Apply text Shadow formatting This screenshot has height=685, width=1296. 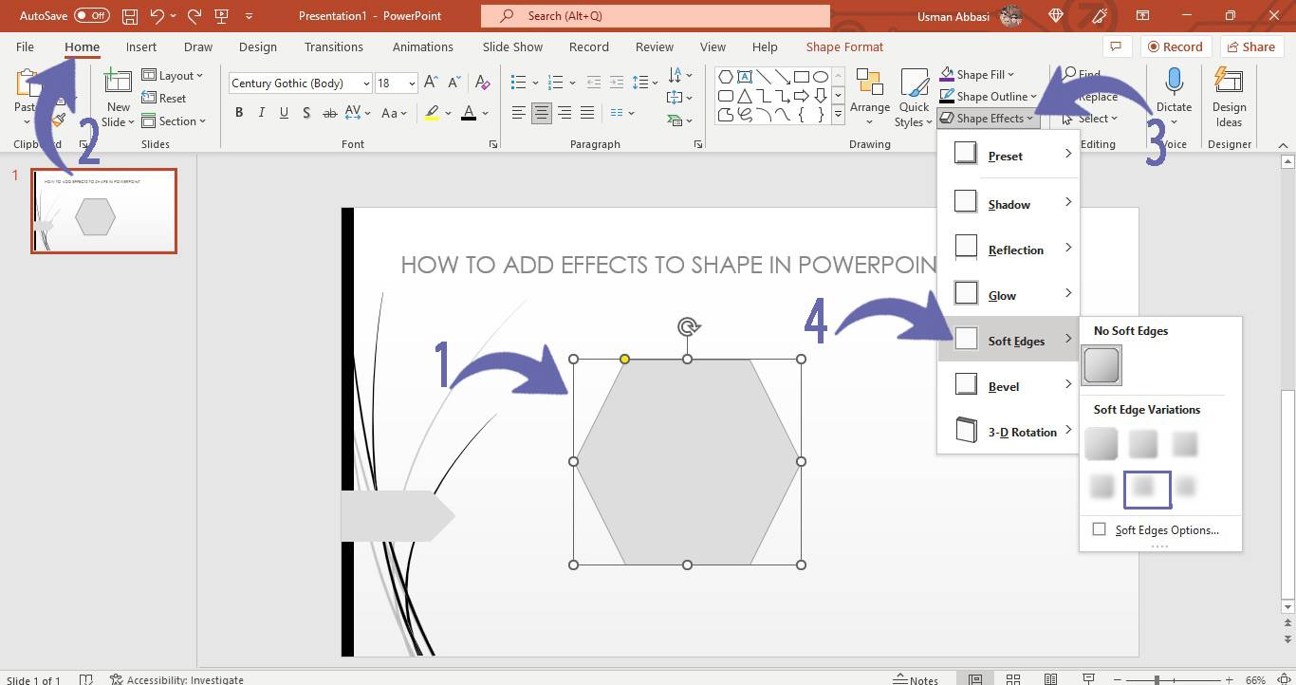pyautogui.click(x=306, y=113)
